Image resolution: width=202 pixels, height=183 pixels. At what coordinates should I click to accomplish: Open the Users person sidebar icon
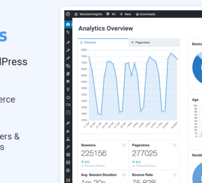68,139
